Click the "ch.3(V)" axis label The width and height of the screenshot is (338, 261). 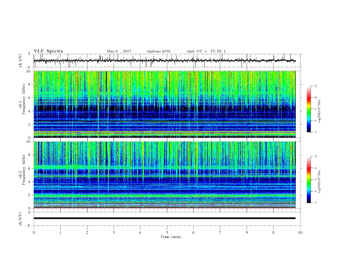[x=20, y=219]
